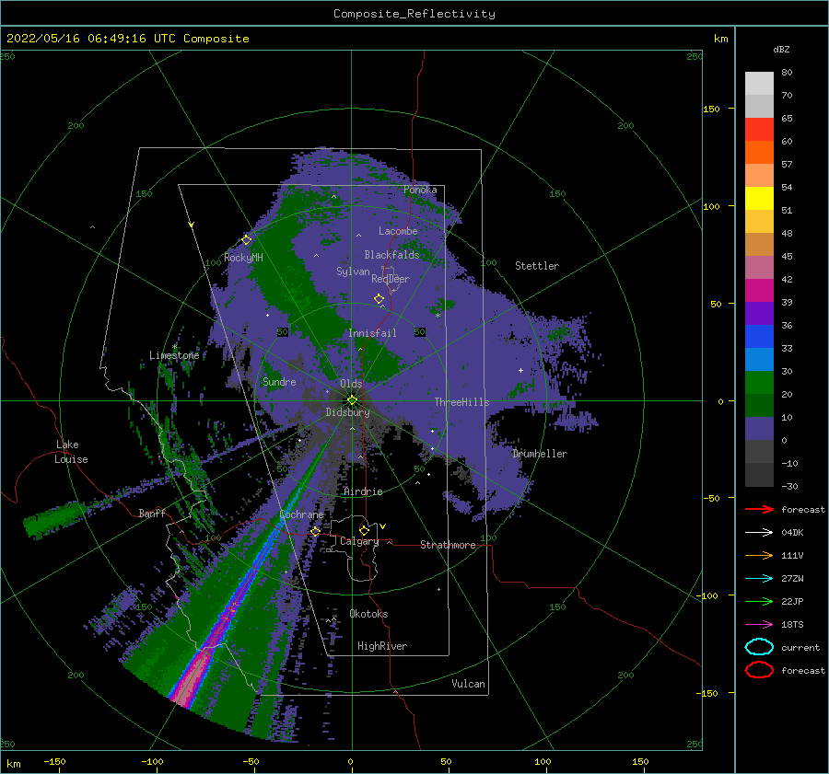
Task: Click the magenta 18TS arrow icon
Action: click(x=759, y=625)
